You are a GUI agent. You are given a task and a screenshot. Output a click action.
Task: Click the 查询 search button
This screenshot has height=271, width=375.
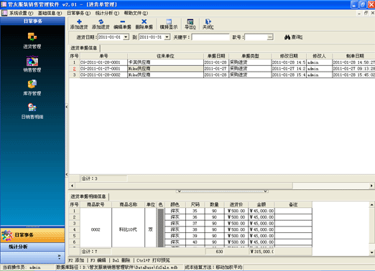pyautogui.click(x=294, y=37)
